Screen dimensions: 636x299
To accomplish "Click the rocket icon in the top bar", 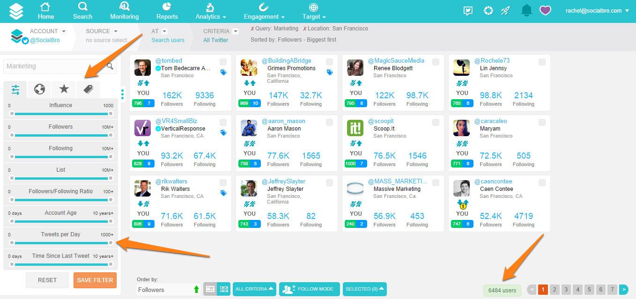I will (505, 11).
